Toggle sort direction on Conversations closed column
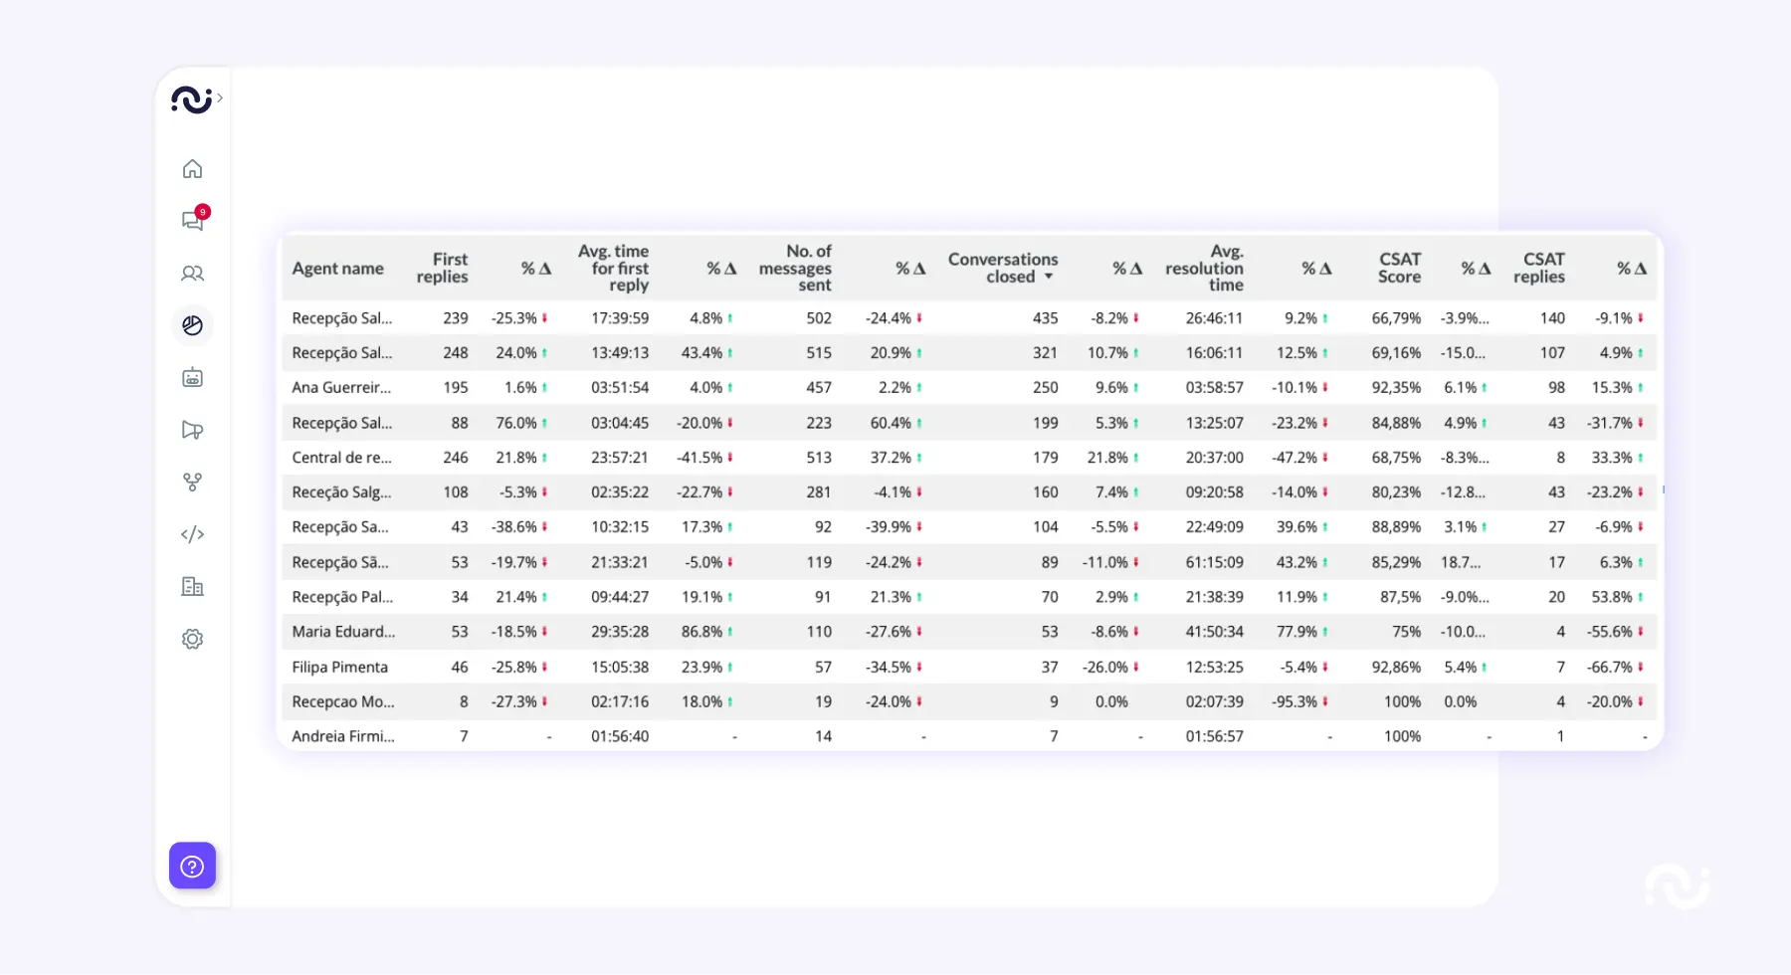Viewport: 1791px width, 975px height. pos(1048,278)
